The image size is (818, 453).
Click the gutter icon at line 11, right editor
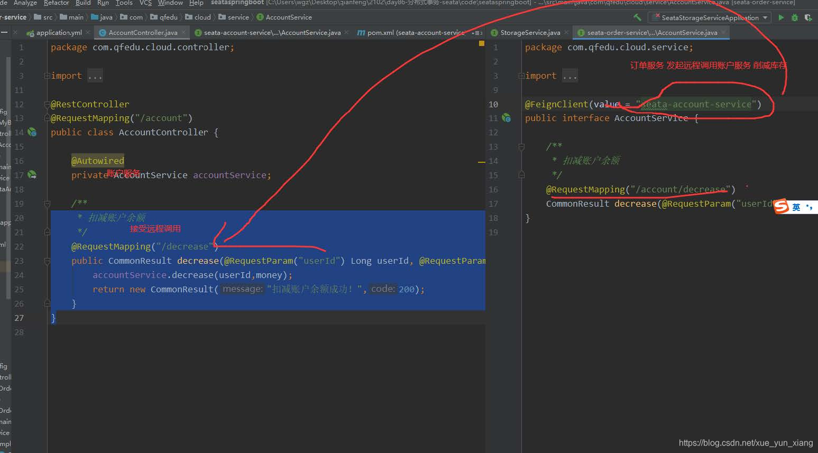[x=507, y=118]
